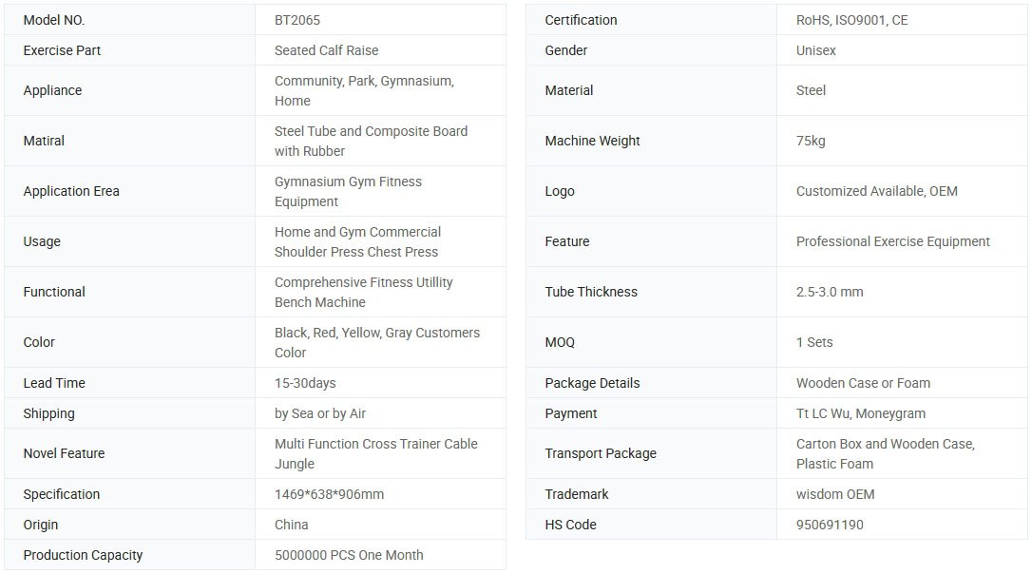Image resolution: width=1032 pixels, height=574 pixels.
Task: Select the 15-30days lead time value
Action: (305, 383)
